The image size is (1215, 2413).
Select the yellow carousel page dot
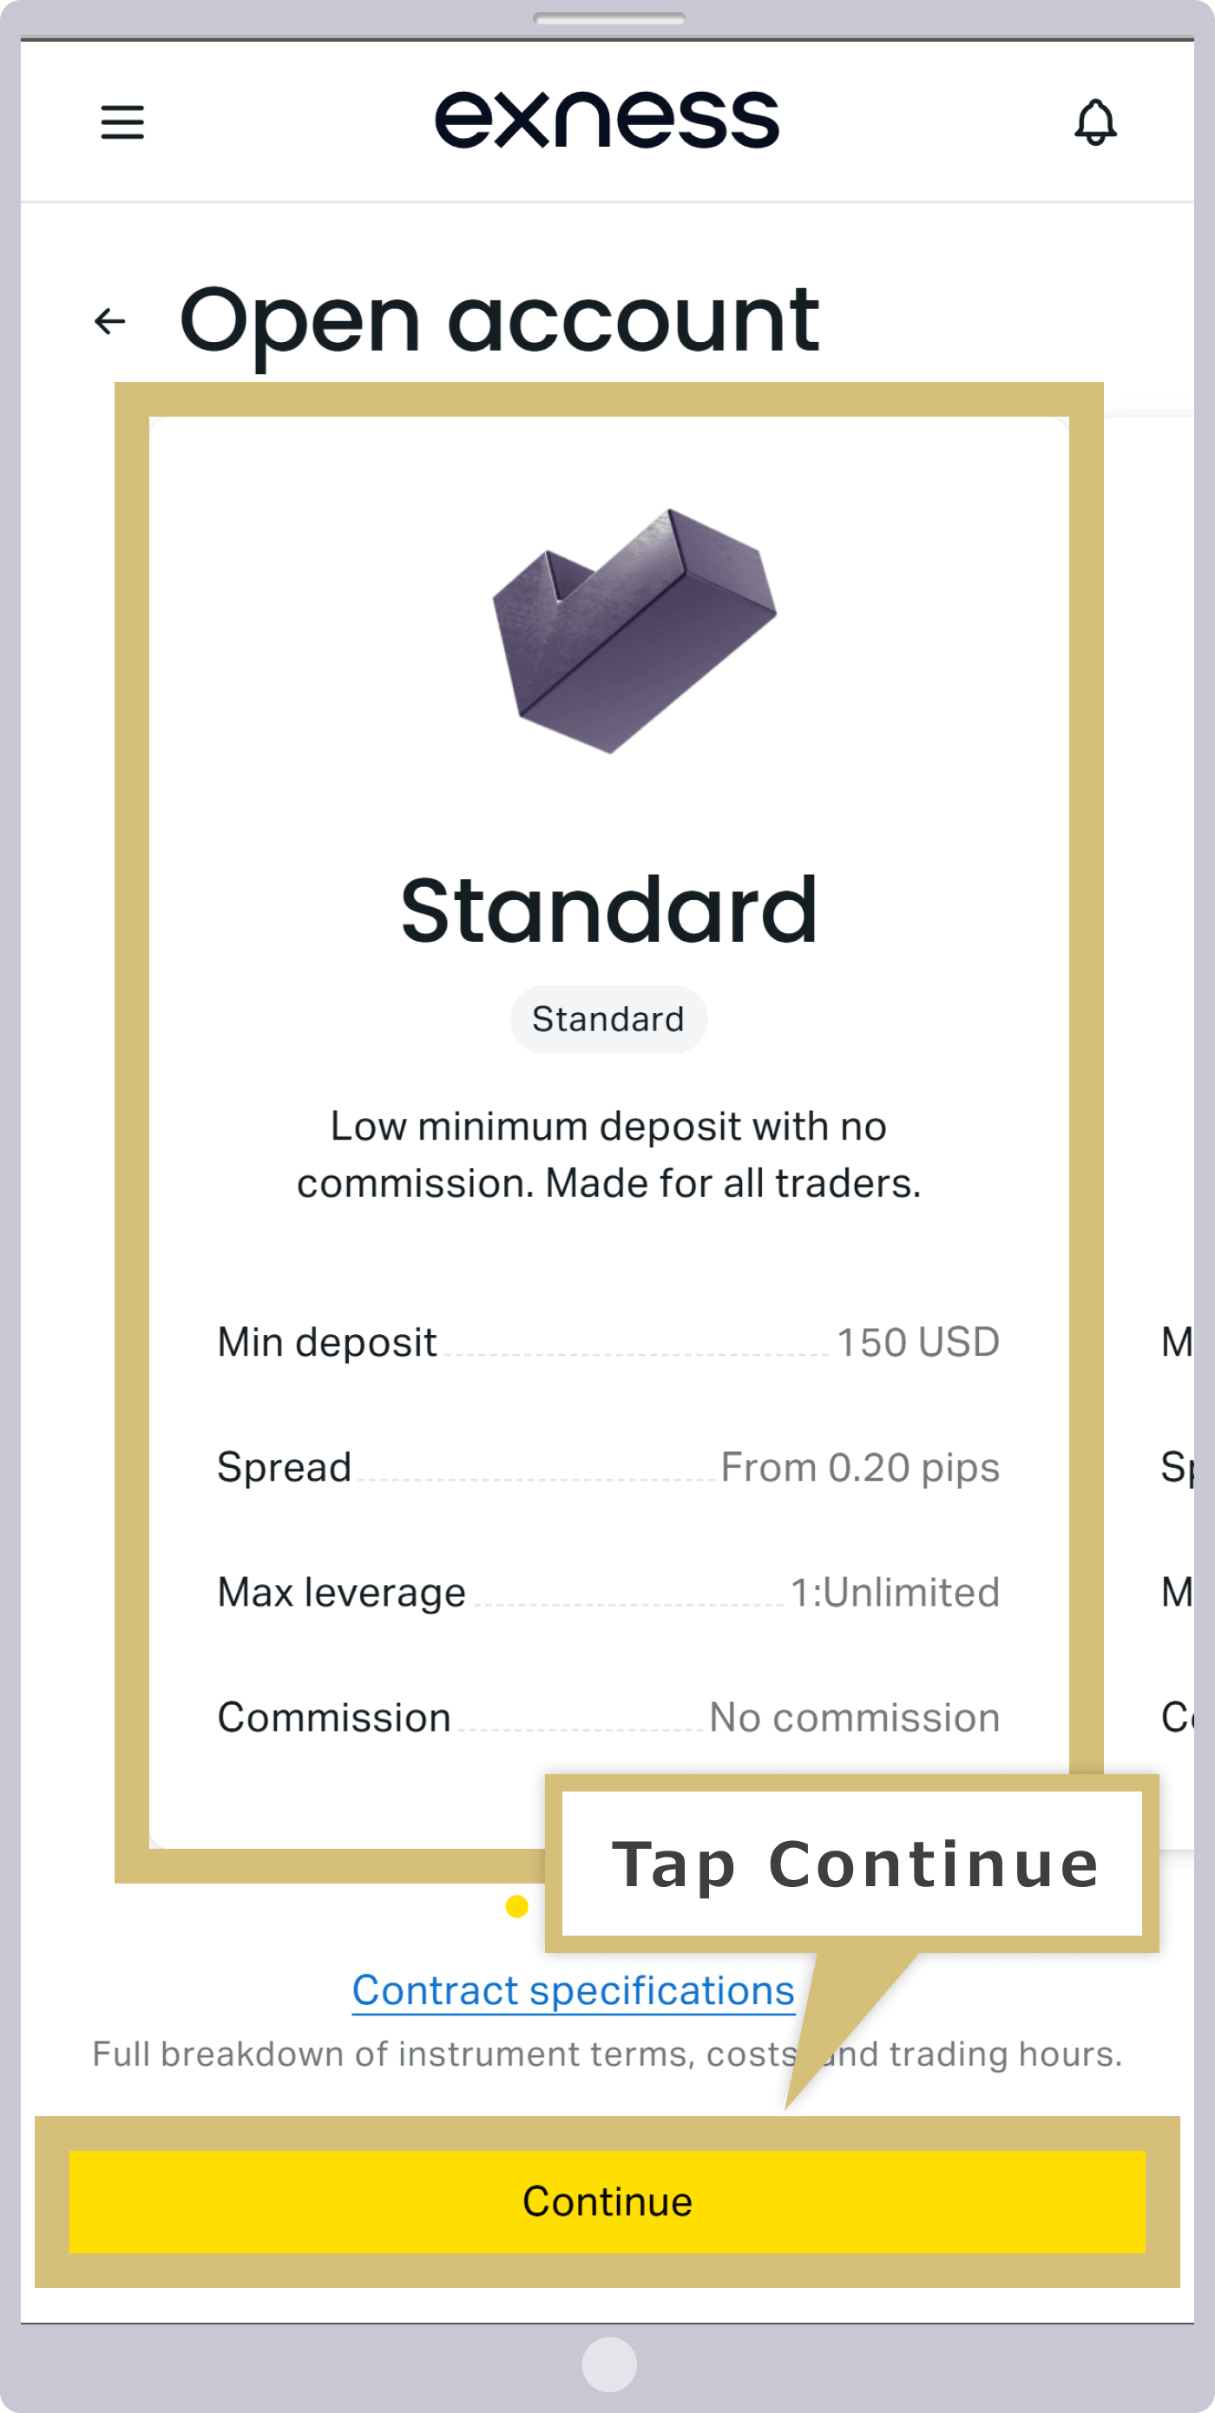[x=516, y=1906]
